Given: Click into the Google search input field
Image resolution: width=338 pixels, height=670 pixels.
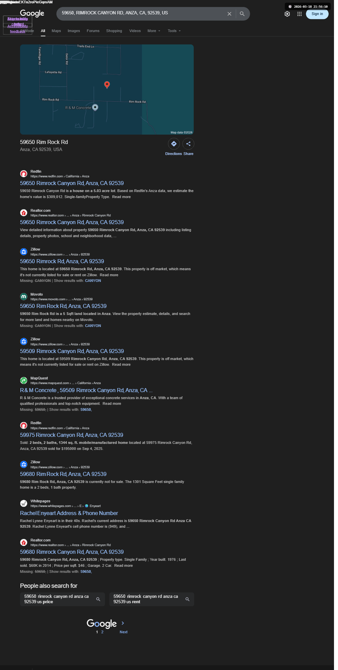Looking at the screenshot, I should point(142,13).
